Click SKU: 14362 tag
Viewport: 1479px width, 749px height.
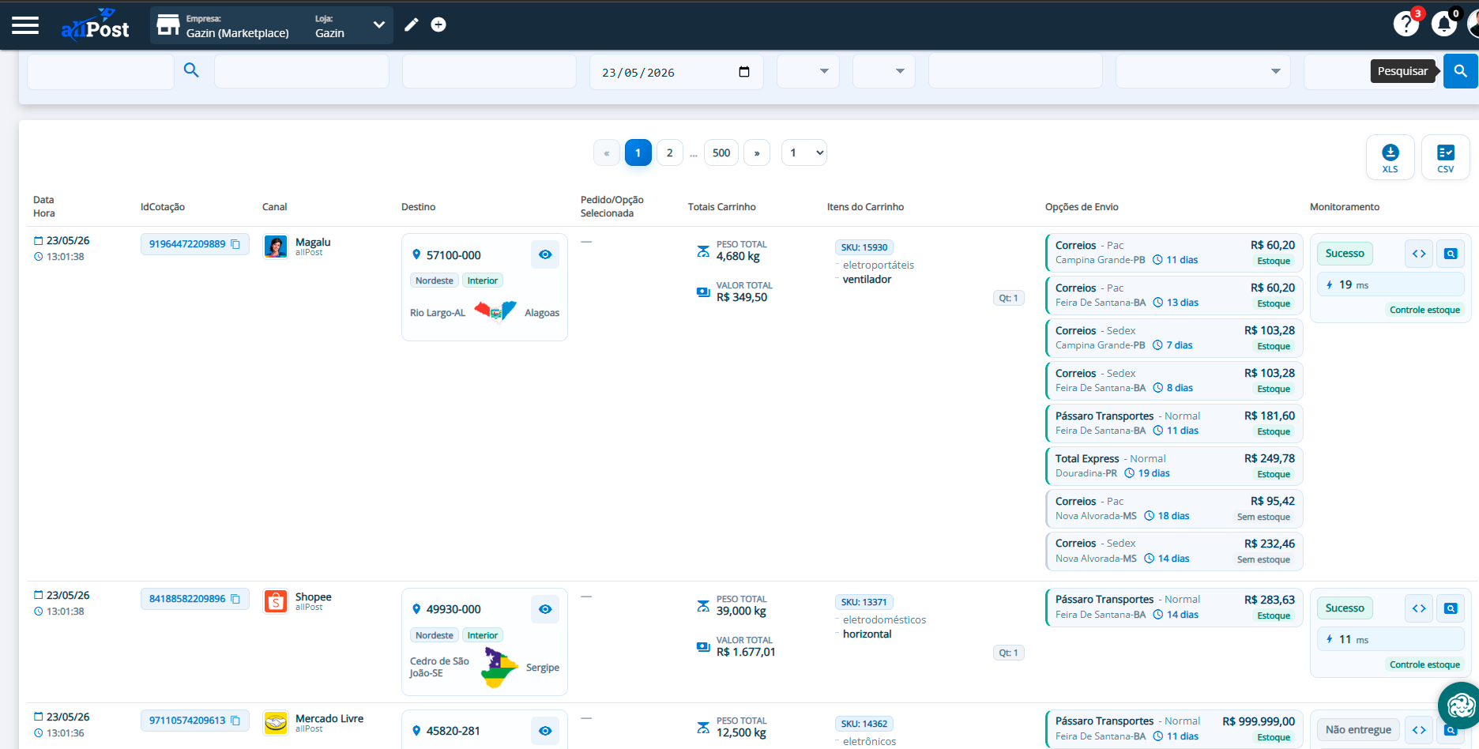(x=864, y=724)
